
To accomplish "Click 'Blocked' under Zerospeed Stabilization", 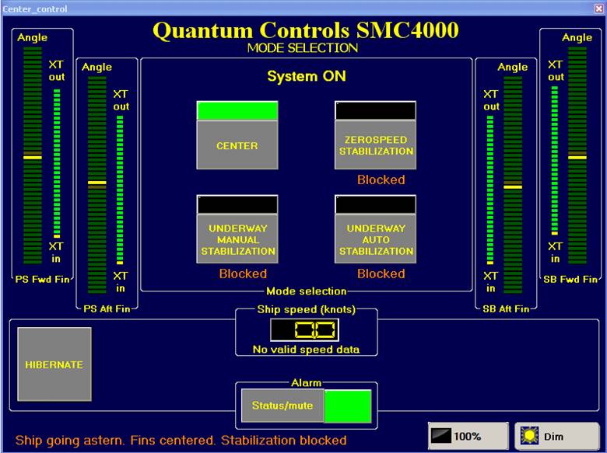I will (x=381, y=179).
